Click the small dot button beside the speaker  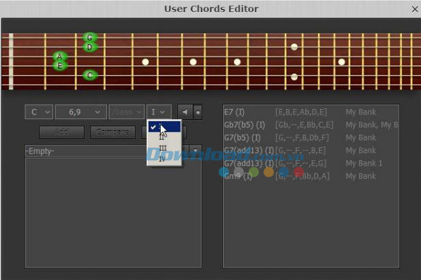pyautogui.click(x=198, y=112)
